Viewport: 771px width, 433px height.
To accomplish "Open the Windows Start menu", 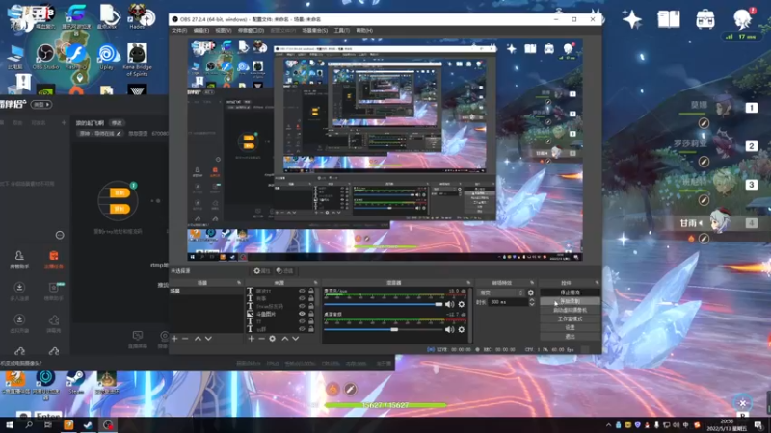I will 10,424.
